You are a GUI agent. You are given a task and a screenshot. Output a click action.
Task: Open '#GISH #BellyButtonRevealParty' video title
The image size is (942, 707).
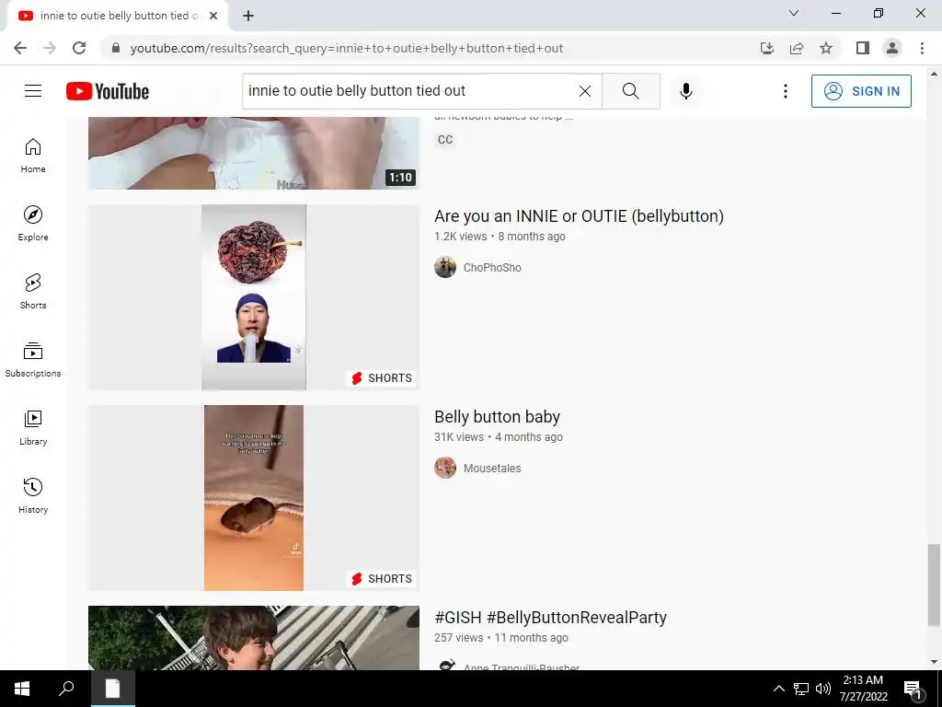(x=550, y=618)
